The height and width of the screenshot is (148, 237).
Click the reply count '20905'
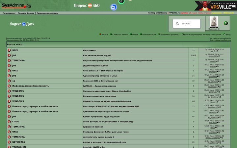193,56
